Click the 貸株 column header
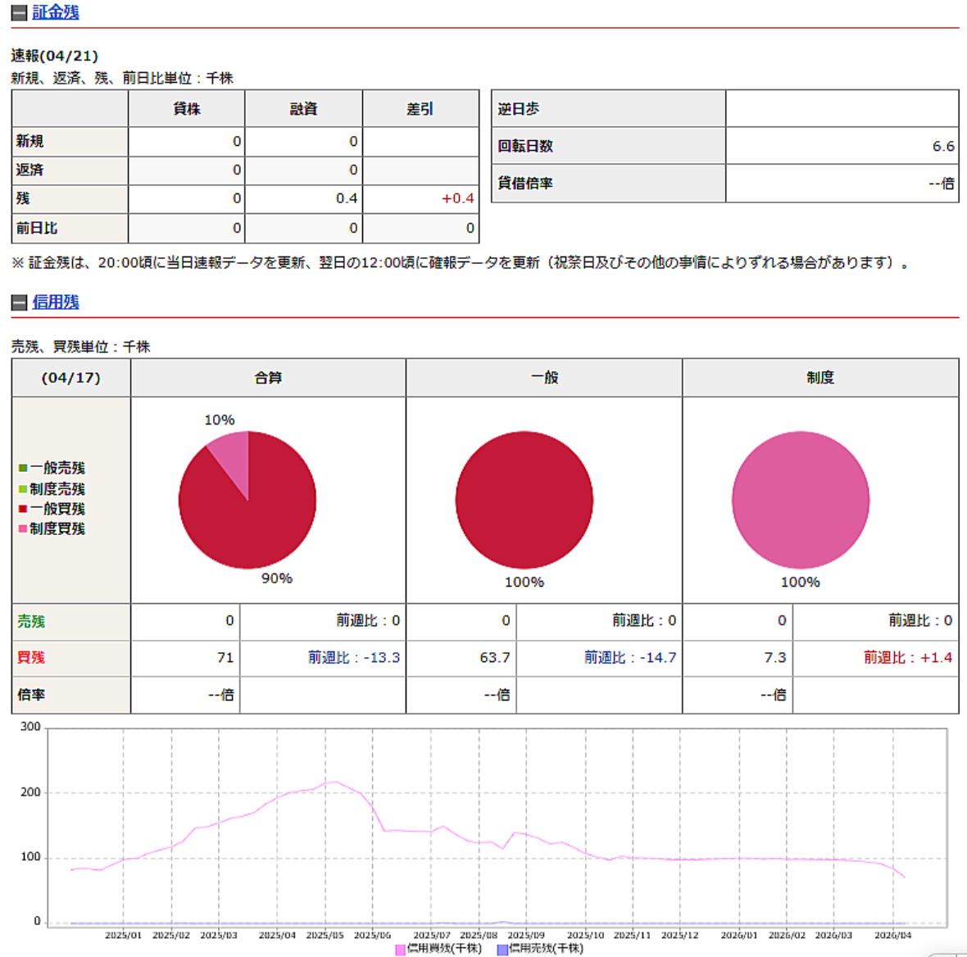967x957 pixels. (x=186, y=109)
